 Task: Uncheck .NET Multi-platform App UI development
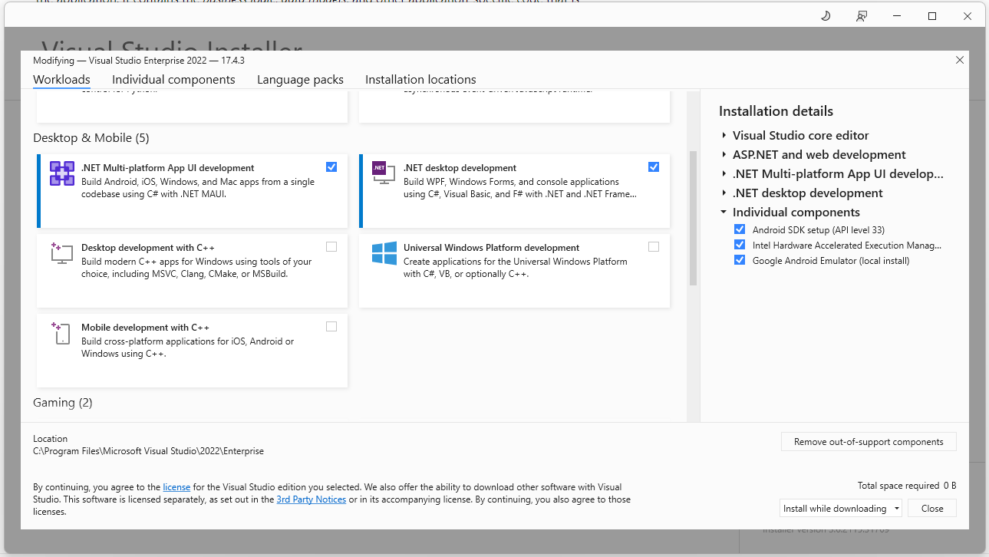[x=331, y=166]
